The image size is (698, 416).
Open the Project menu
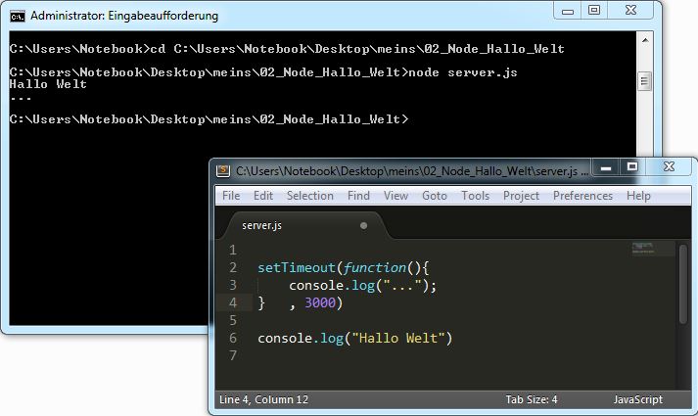pos(521,196)
